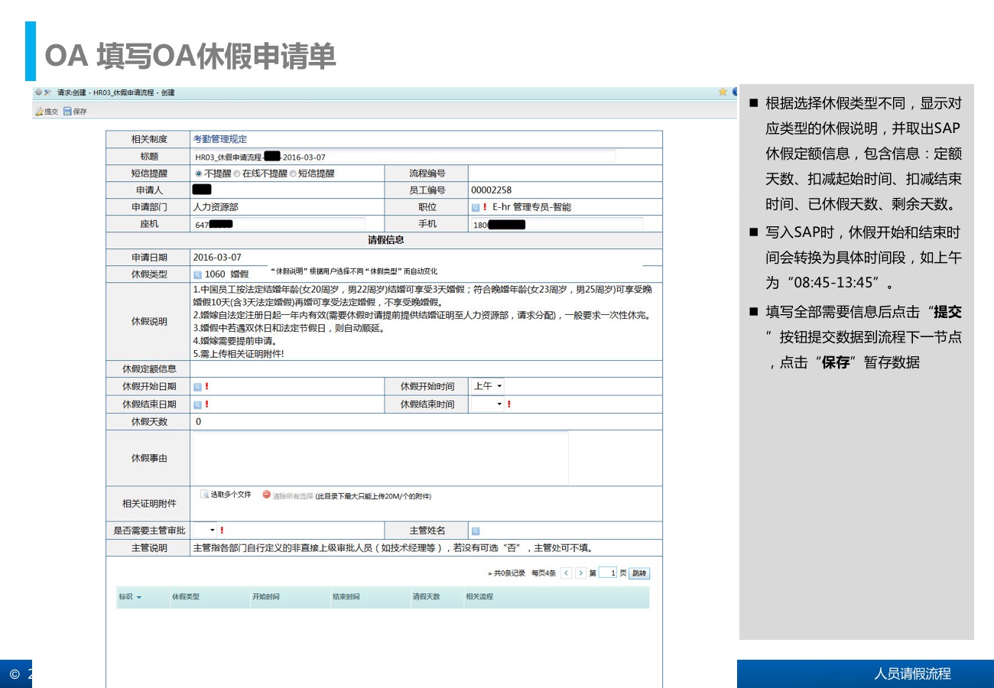Click the 座机 phone input field
The image size is (994, 688).
278,224
